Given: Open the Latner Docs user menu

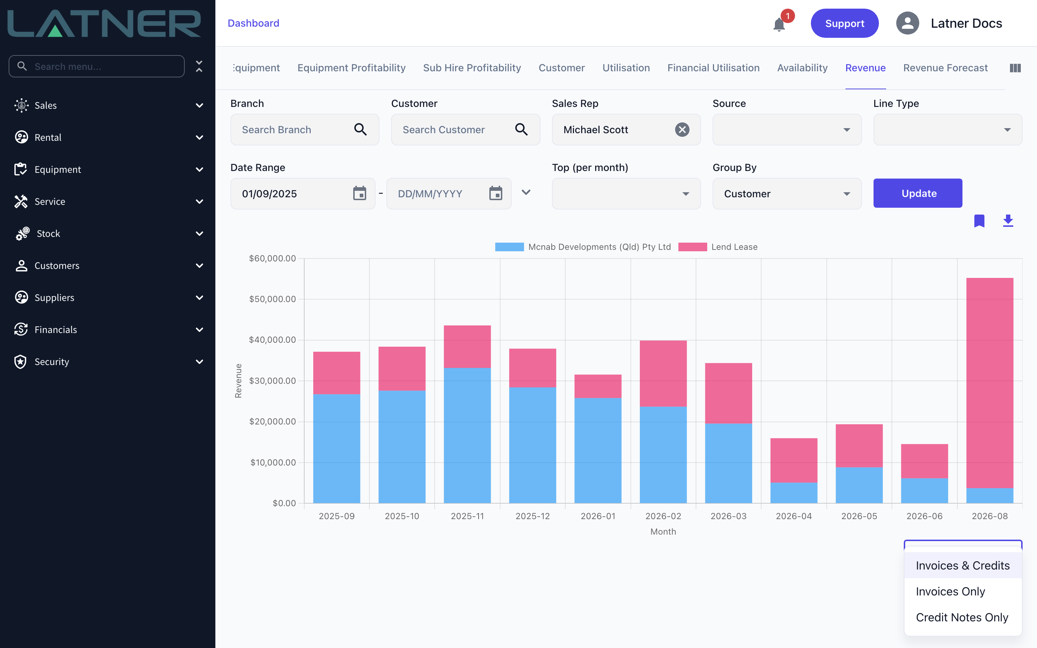Looking at the screenshot, I should 966,23.
